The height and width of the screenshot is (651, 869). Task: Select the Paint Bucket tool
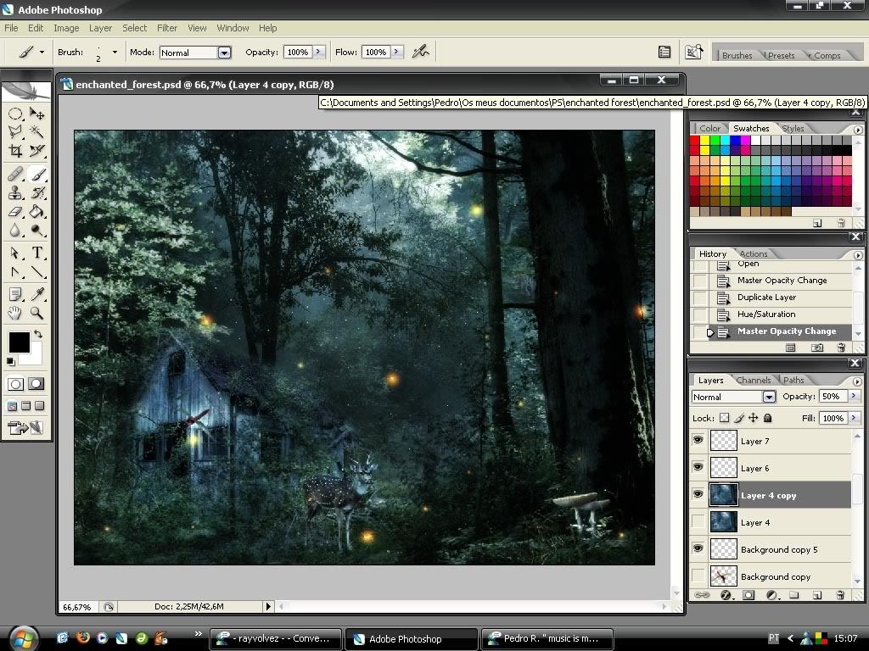[x=37, y=211]
